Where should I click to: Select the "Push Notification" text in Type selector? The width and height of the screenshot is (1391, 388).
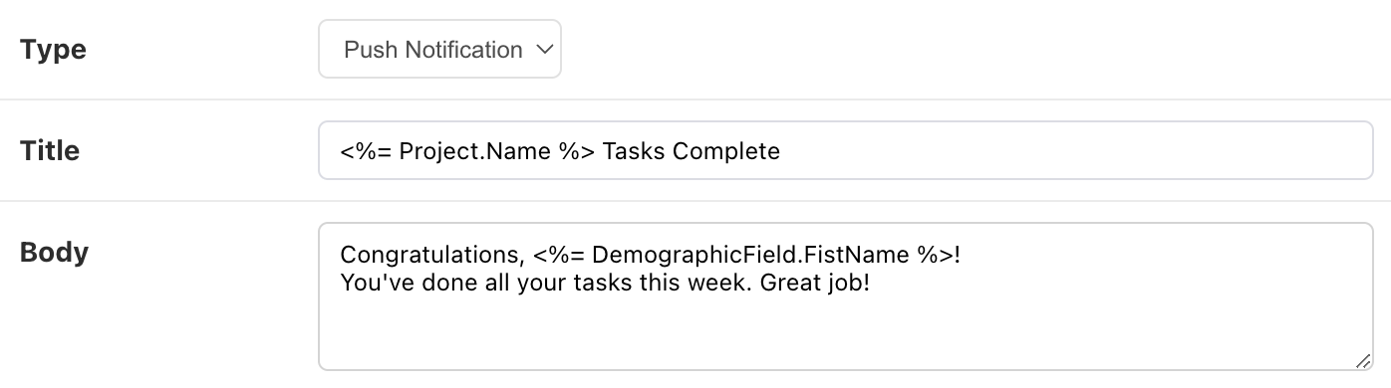pyautogui.click(x=433, y=50)
